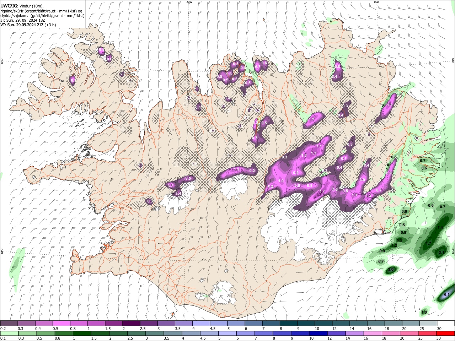Screen dimensions: 455x341
Task: Pick the darkest green swatch at 1 in lower legend
Action: [x=81, y=333]
